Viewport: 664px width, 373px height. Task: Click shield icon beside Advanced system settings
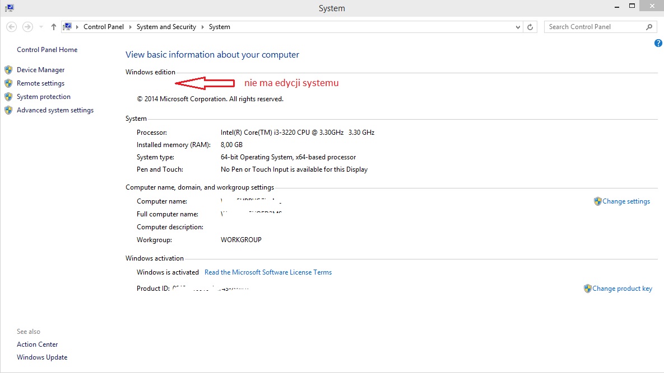click(8, 110)
